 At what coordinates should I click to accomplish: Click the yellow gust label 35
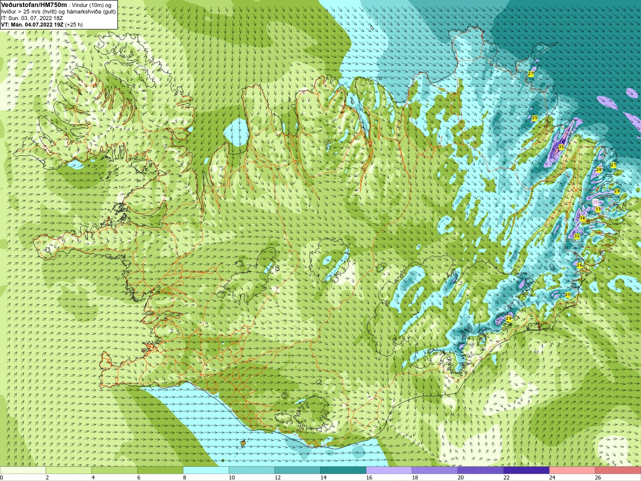pyautogui.click(x=561, y=147)
